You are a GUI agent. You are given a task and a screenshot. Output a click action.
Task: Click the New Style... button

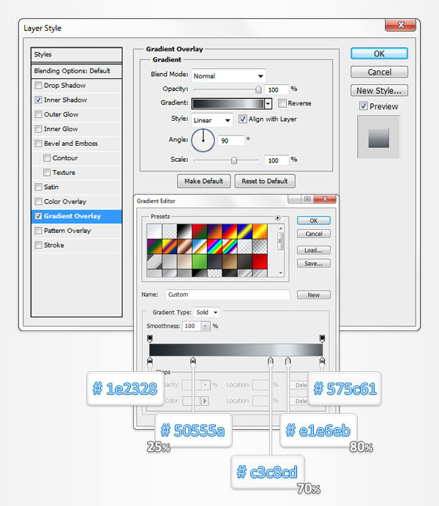click(379, 91)
